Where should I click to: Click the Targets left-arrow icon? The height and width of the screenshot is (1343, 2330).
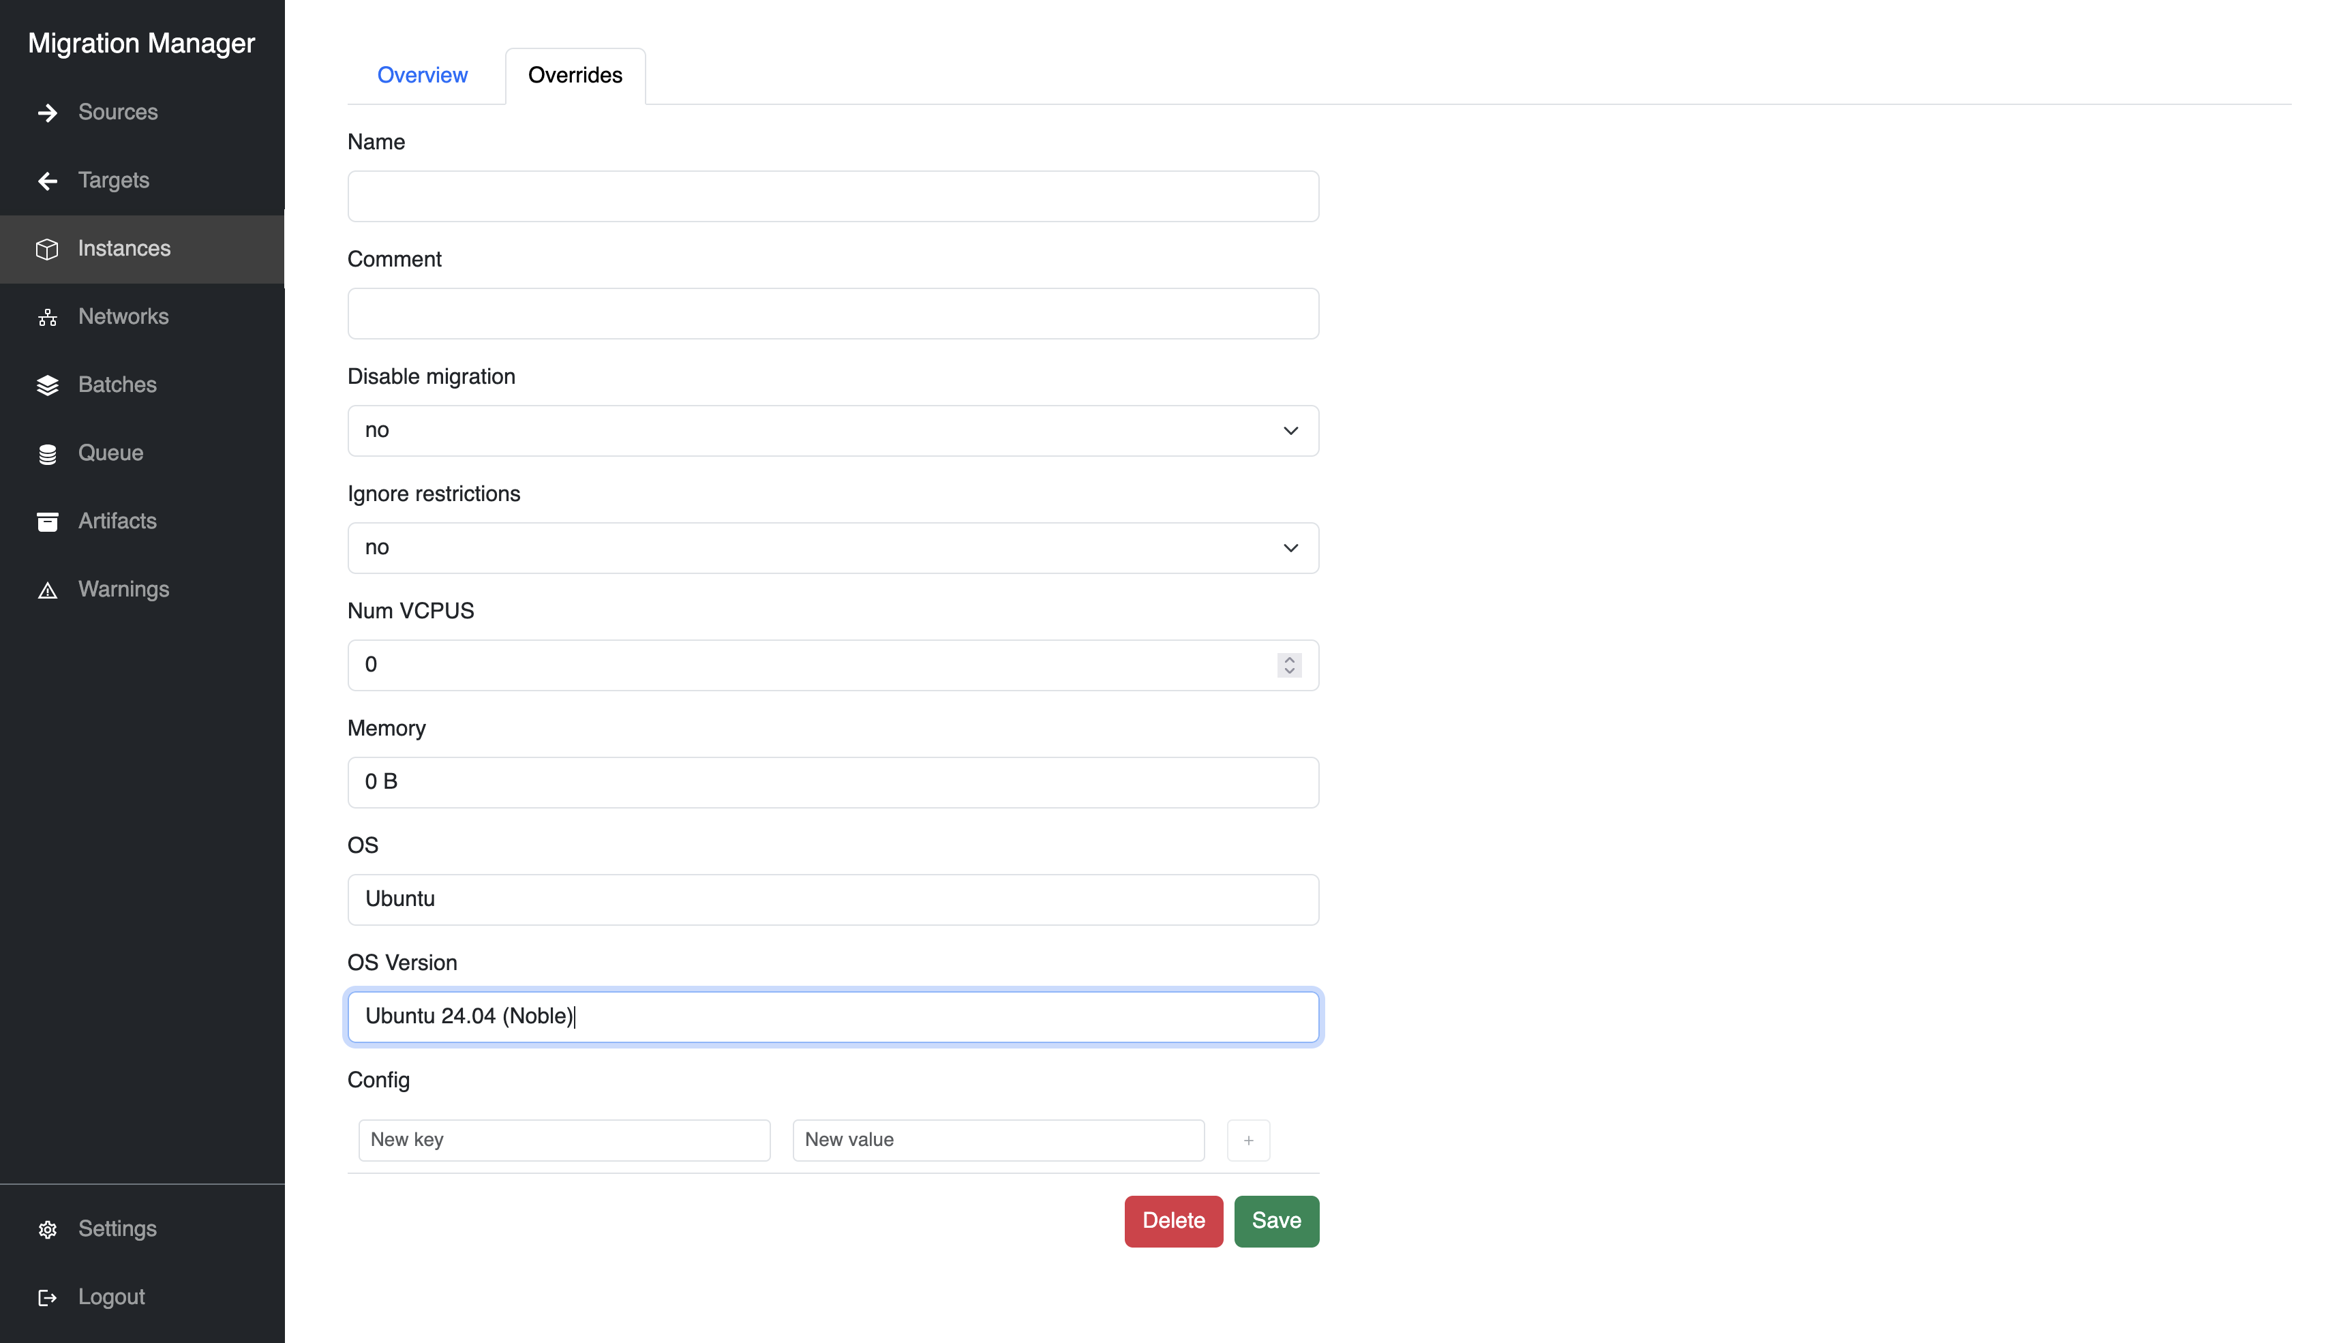47,181
